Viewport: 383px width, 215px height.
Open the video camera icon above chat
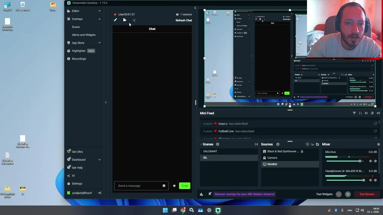[124, 20]
